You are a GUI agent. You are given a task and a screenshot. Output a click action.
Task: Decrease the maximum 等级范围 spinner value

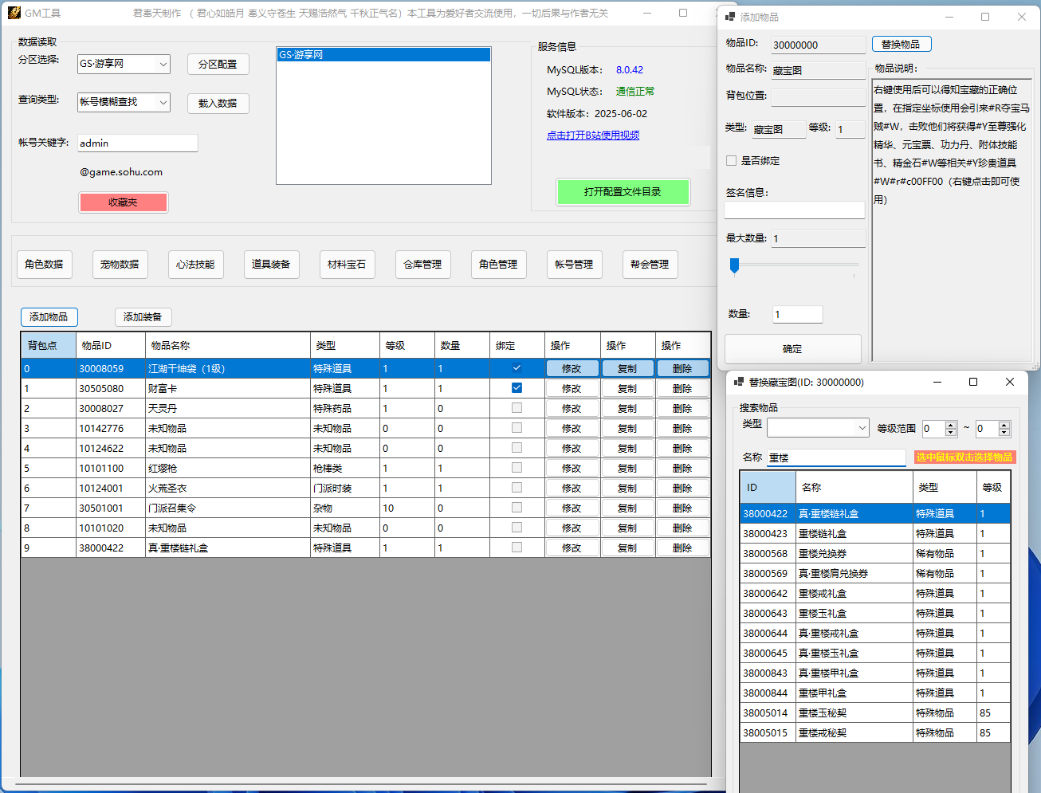click(x=1004, y=433)
